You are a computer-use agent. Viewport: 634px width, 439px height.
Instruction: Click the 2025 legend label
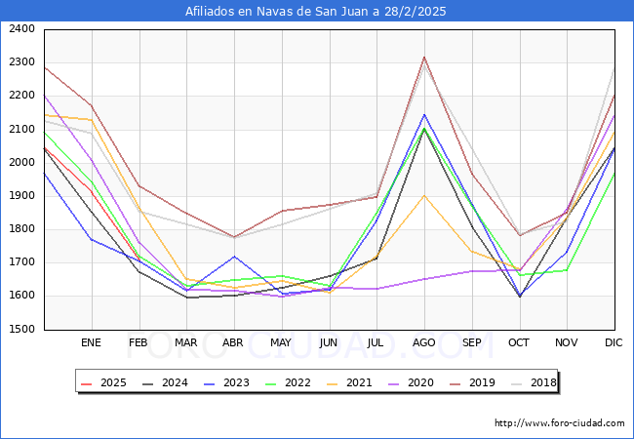[x=113, y=382]
